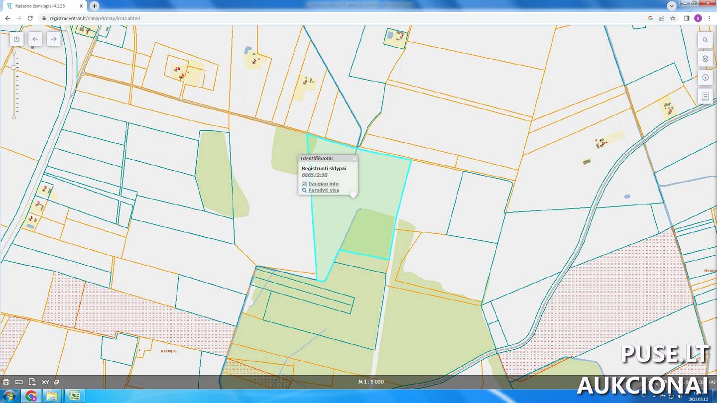
Task: Open parcel number 6665/2:90 link
Action: tap(315, 175)
